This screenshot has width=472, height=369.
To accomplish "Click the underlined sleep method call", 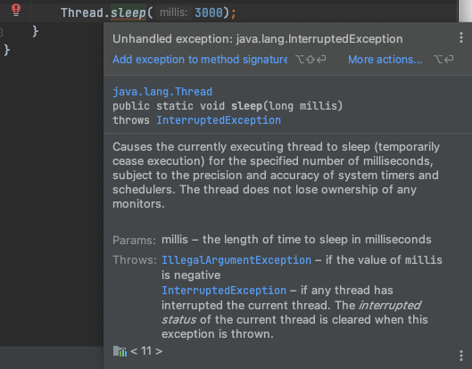I will [x=128, y=13].
